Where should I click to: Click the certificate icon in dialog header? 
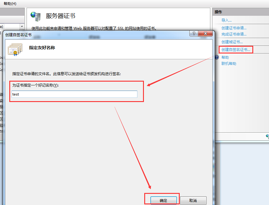pos(15,49)
